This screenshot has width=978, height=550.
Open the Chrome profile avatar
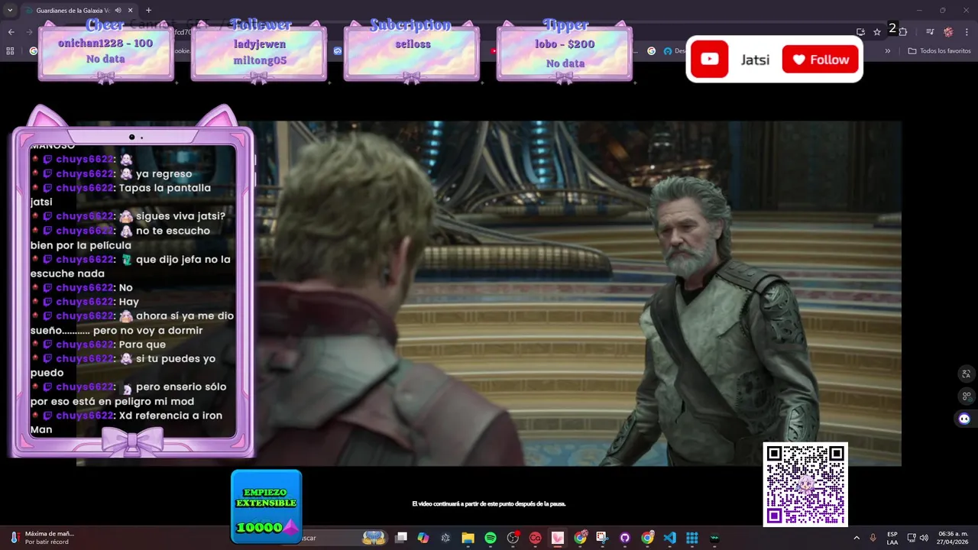pos(948,32)
